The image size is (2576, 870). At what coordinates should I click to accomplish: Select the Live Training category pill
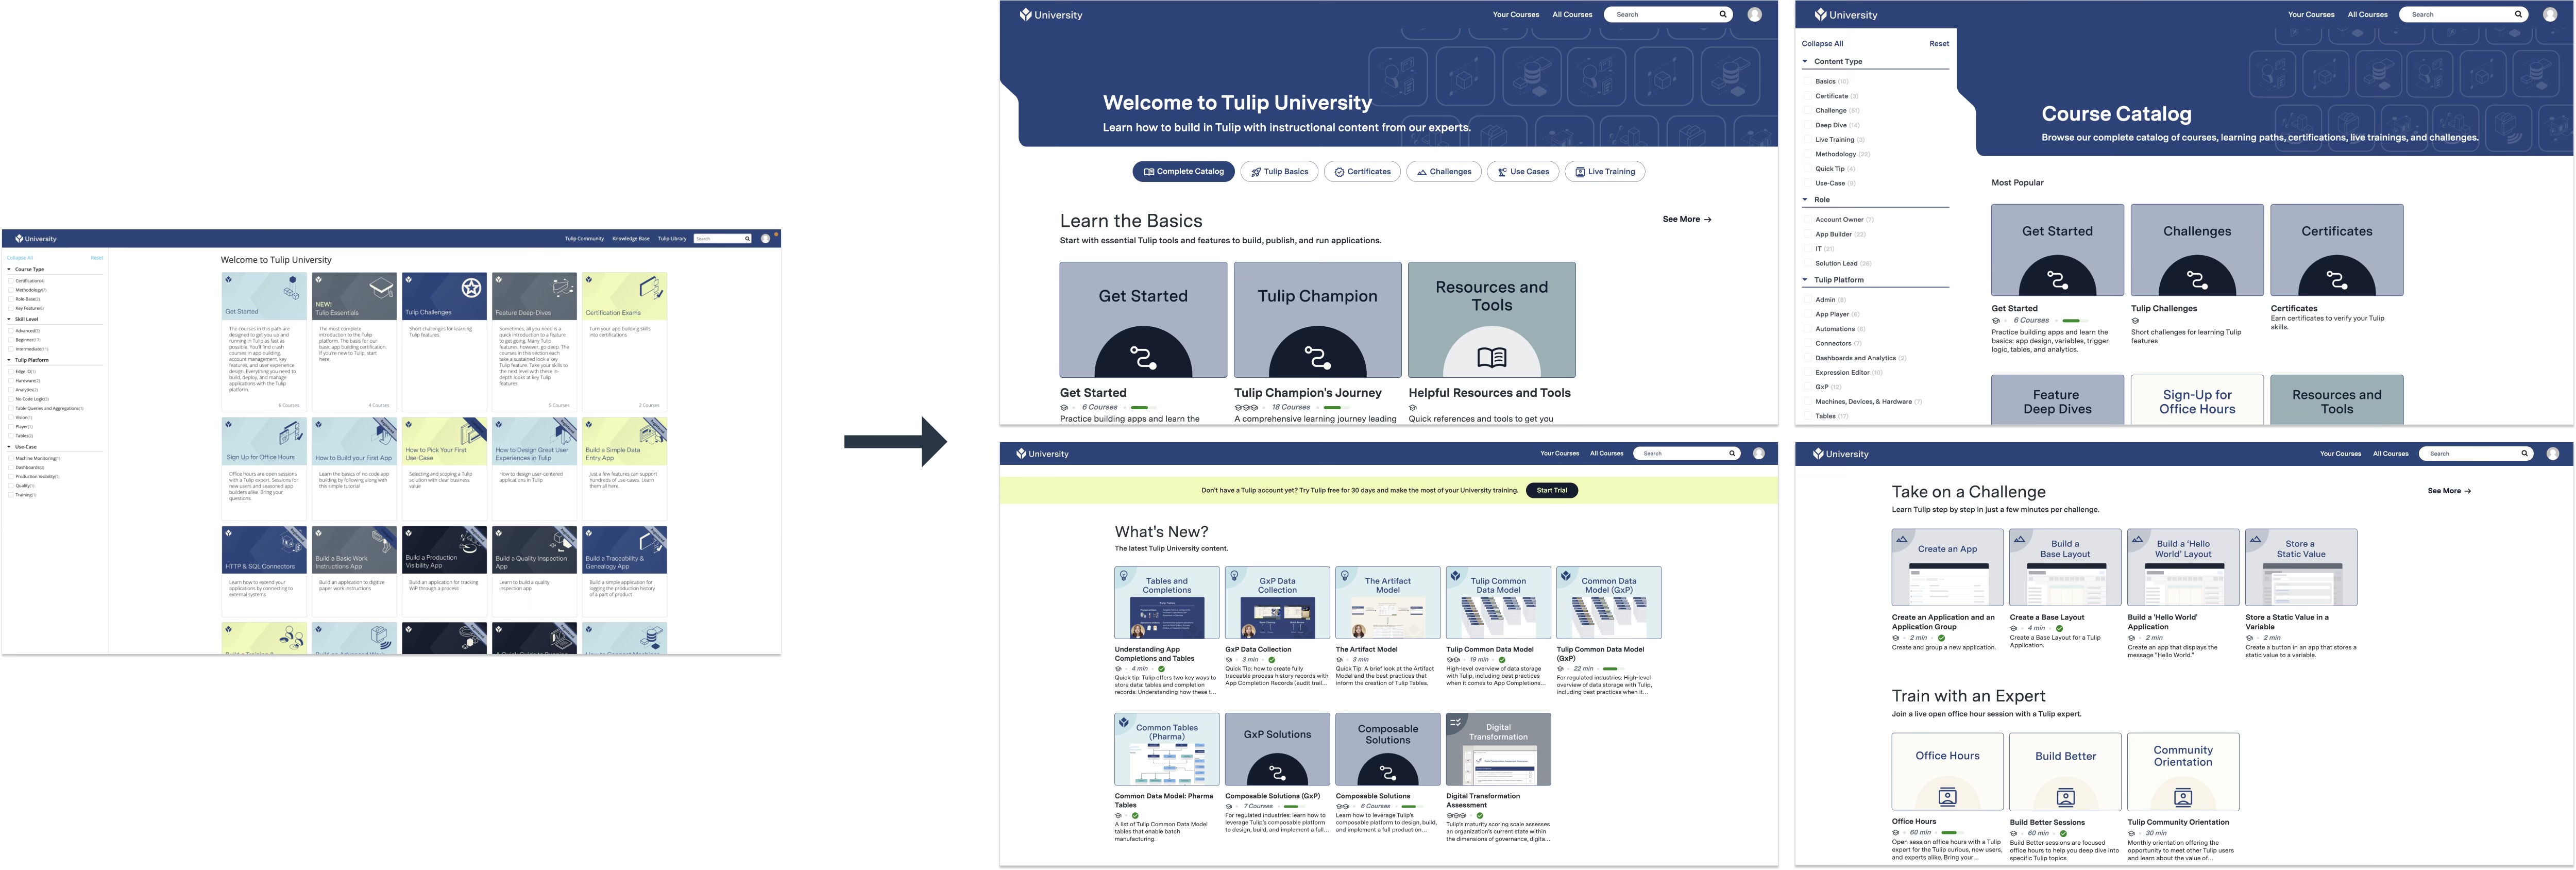pos(1604,172)
